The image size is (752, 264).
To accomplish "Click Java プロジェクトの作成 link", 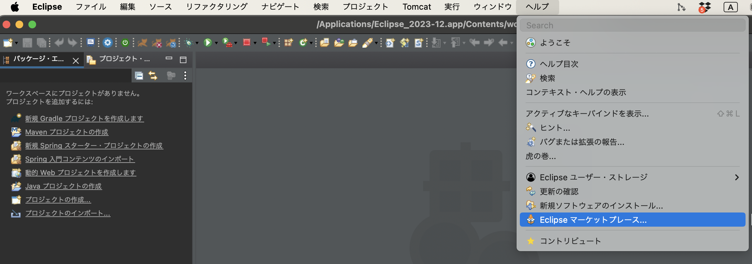I will 64,186.
